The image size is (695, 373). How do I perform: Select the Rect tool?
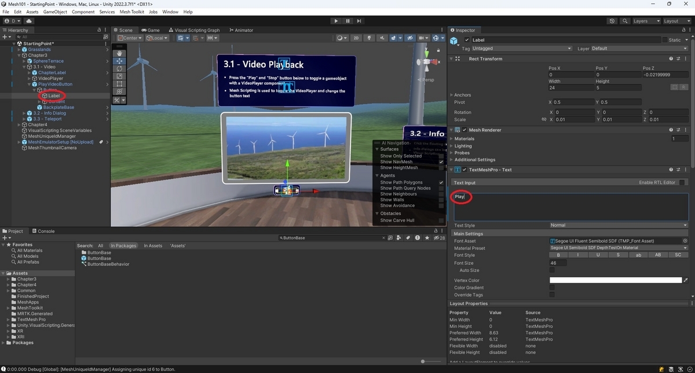[119, 84]
